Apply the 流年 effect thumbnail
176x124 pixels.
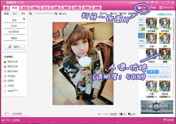tap(165, 38)
